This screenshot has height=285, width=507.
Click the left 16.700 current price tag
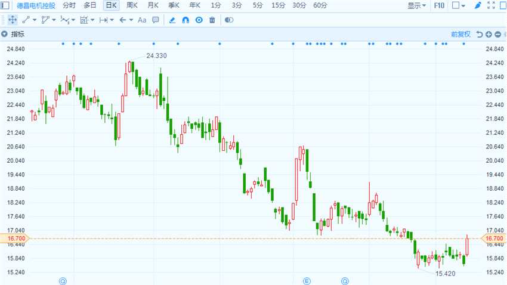pos(14,238)
